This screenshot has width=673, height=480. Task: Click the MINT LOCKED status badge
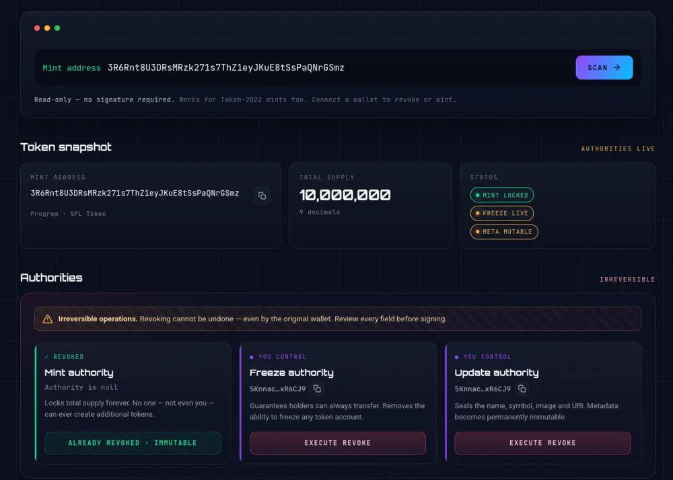[502, 195]
